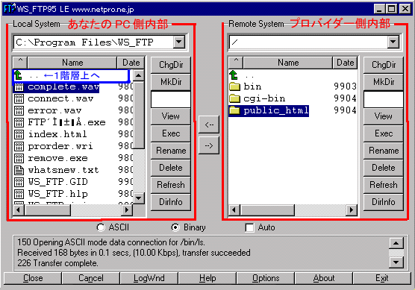Click the download arrow button pointing left
Viewport: 415px width, 290px height.
click(x=209, y=124)
